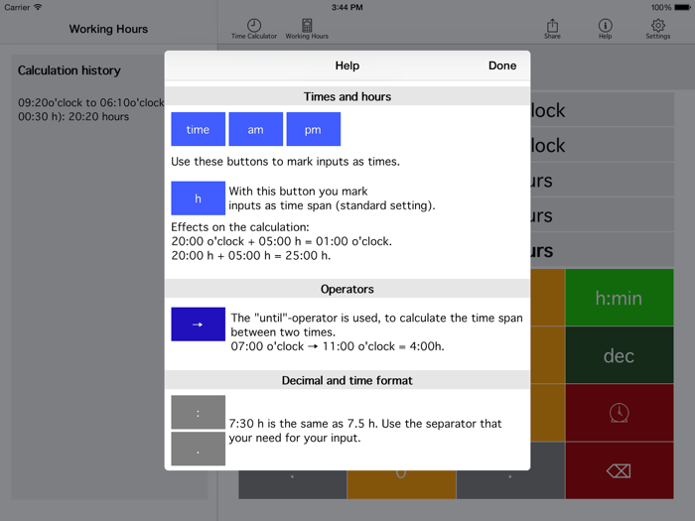This screenshot has width=695, height=521.
Task: Tap the blue 'h' time span button
Action: 199,198
